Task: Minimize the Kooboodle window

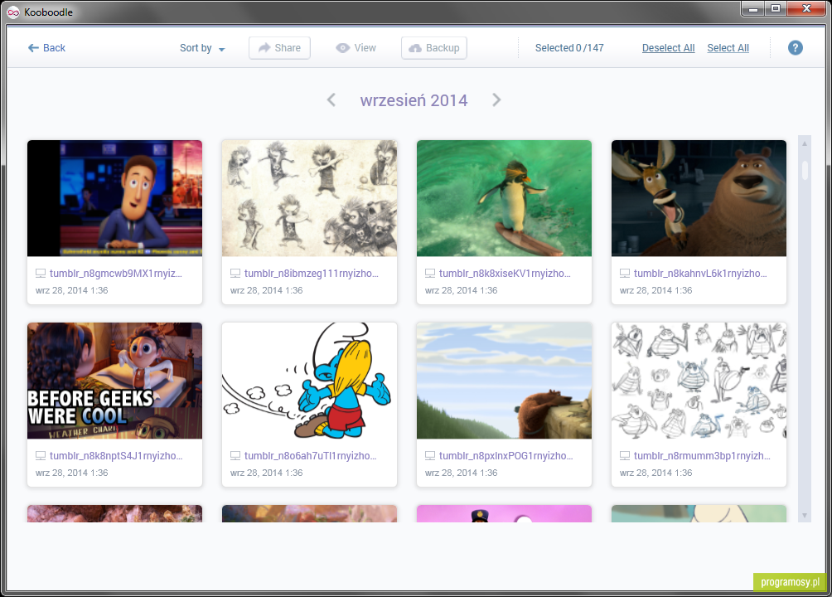Action: [752, 8]
